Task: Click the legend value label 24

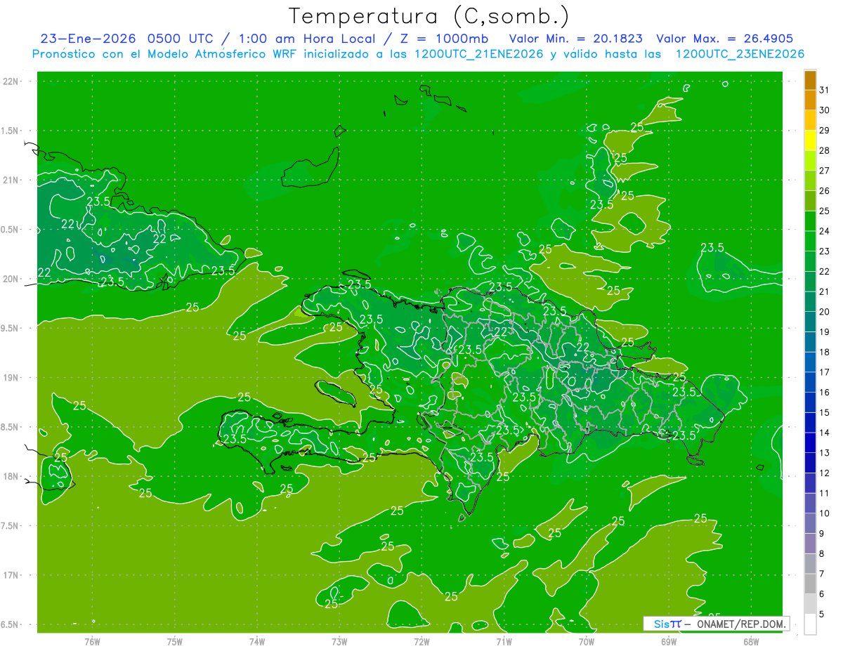Action: [825, 231]
